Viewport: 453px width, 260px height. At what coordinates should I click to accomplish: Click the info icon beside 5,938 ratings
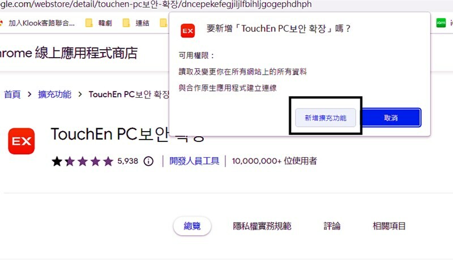pos(148,161)
